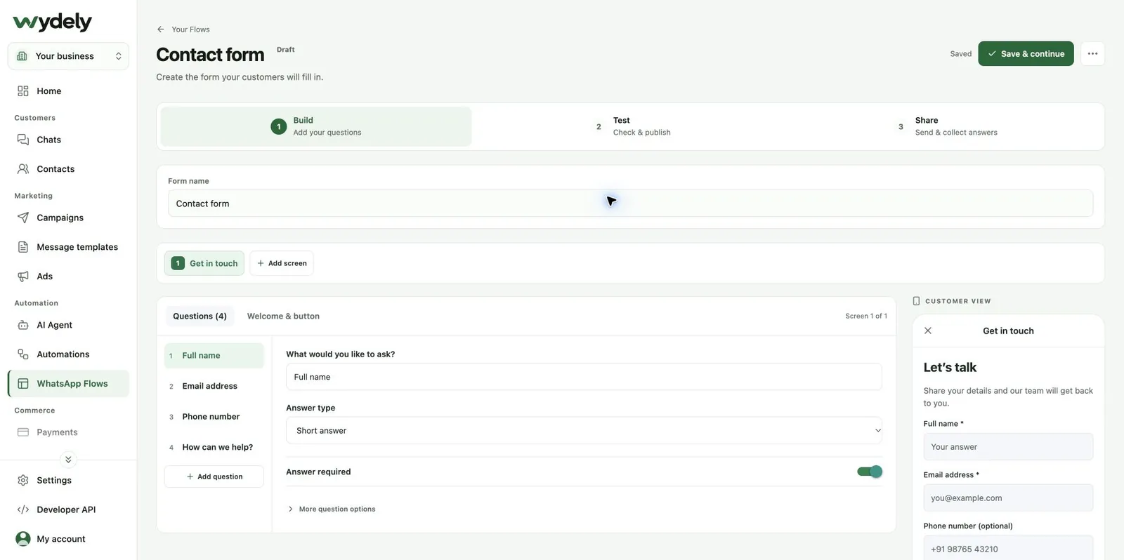The width and height of the screenshot is (1124, 560).
Task: Select the Get in touch screen chip
Action: pyautogui.click(x=204, y=263)
